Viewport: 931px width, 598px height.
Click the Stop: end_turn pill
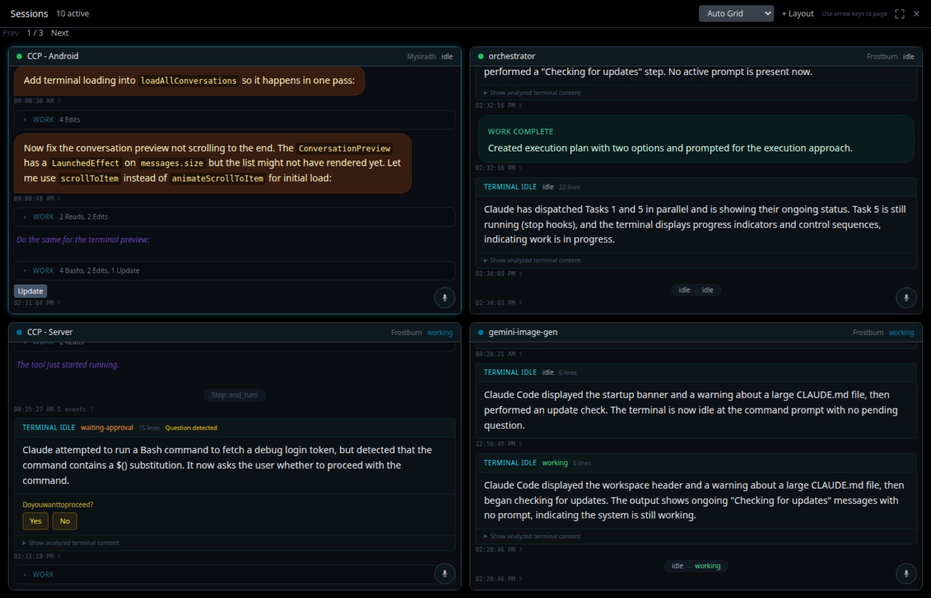click(x=234, y=395)
